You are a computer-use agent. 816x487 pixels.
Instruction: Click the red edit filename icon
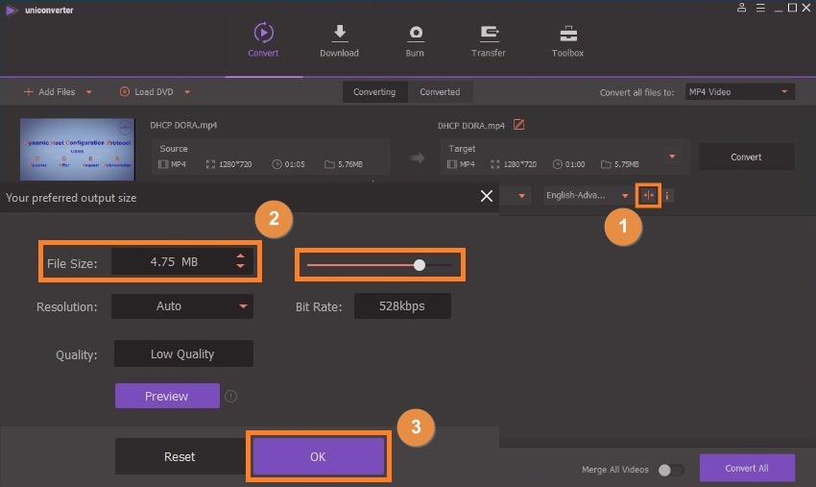[519, 125]
